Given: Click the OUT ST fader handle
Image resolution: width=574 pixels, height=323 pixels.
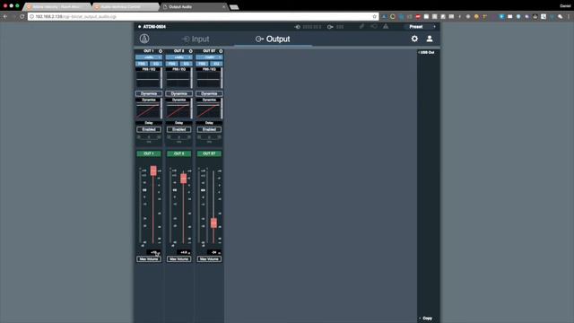Looking at the screenshot, I should tap(213, 223).
